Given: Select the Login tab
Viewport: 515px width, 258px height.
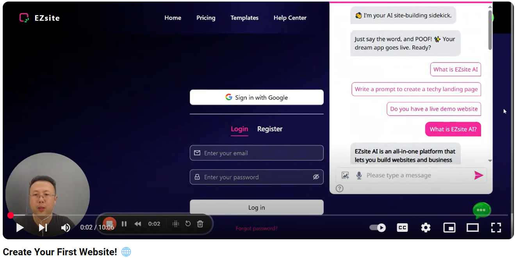Looking at the screenshot, I should (x=239, y=129).
